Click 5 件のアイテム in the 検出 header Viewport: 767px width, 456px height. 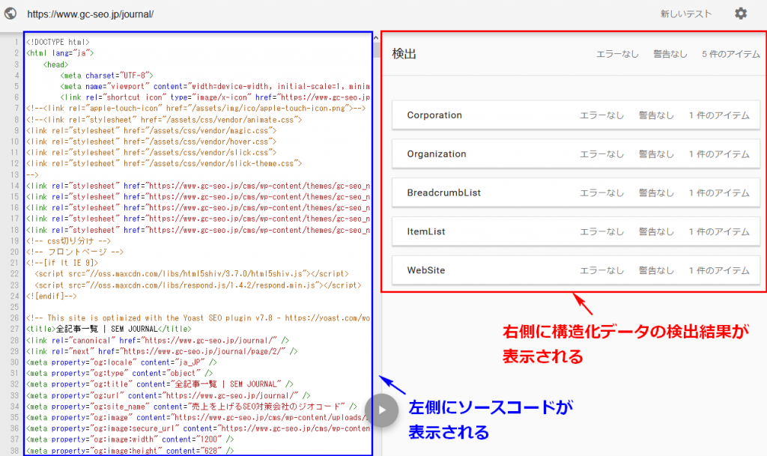(x=731, y=54)
